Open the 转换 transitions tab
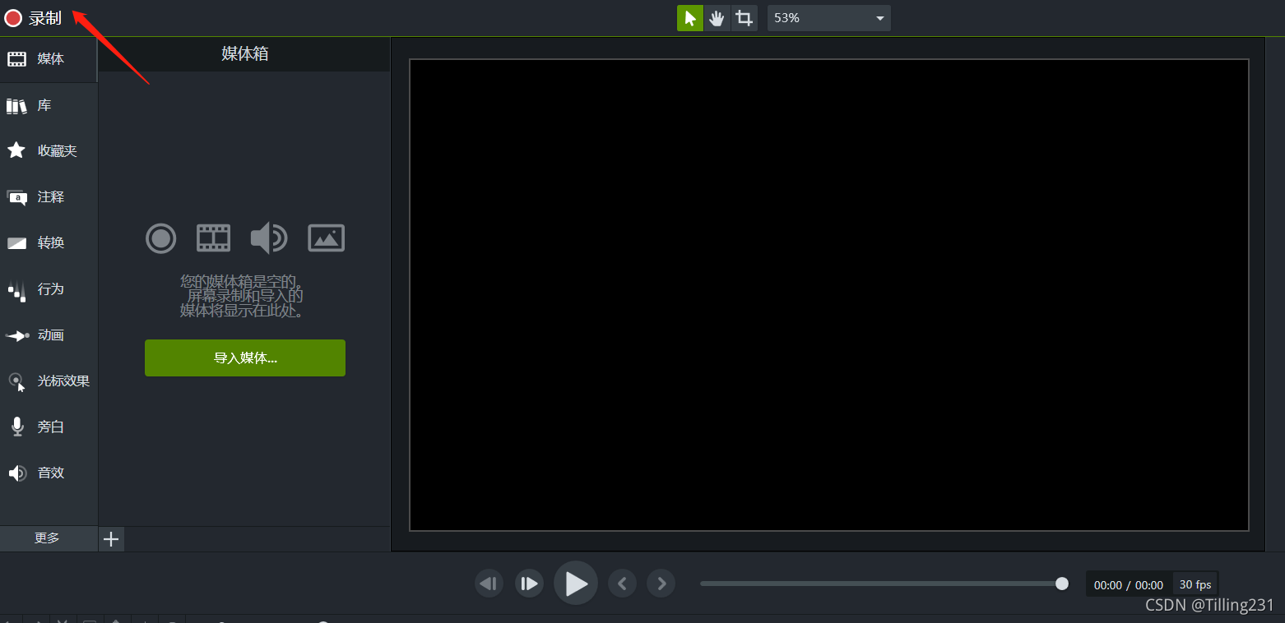The height and width of the screenshot is (623, 1285). coord(49,243)
